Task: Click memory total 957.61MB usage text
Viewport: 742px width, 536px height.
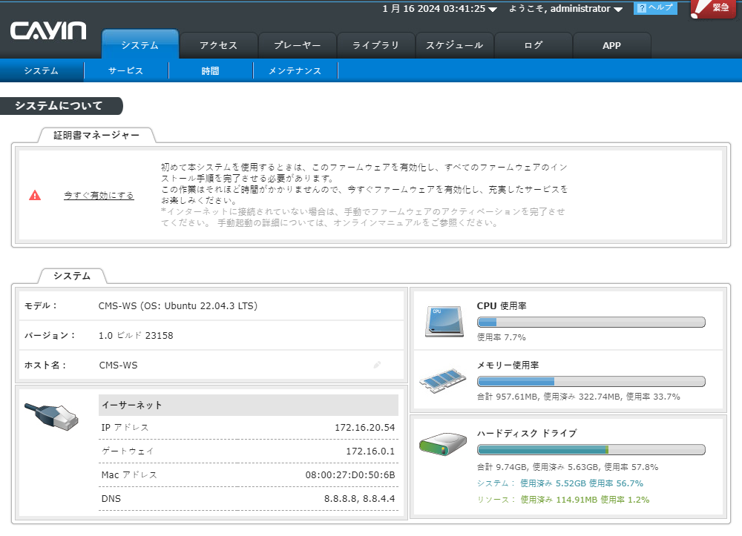Action: 578,397
